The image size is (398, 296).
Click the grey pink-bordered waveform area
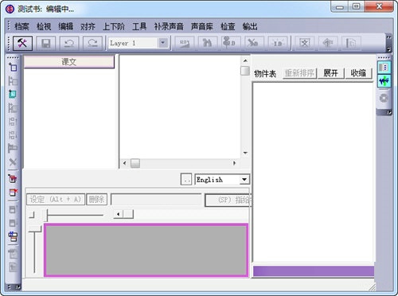[146, 250]
